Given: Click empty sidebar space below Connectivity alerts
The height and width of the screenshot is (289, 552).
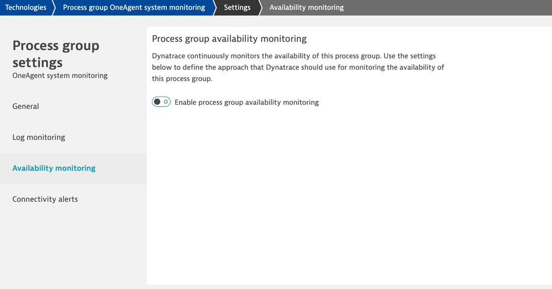Looking at the screenshot, I should [73, 248].
